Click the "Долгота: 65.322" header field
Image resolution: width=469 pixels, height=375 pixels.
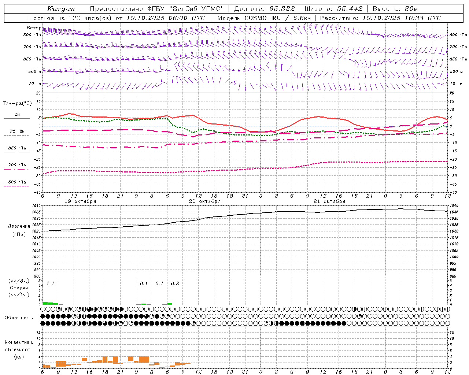[264, 9]
